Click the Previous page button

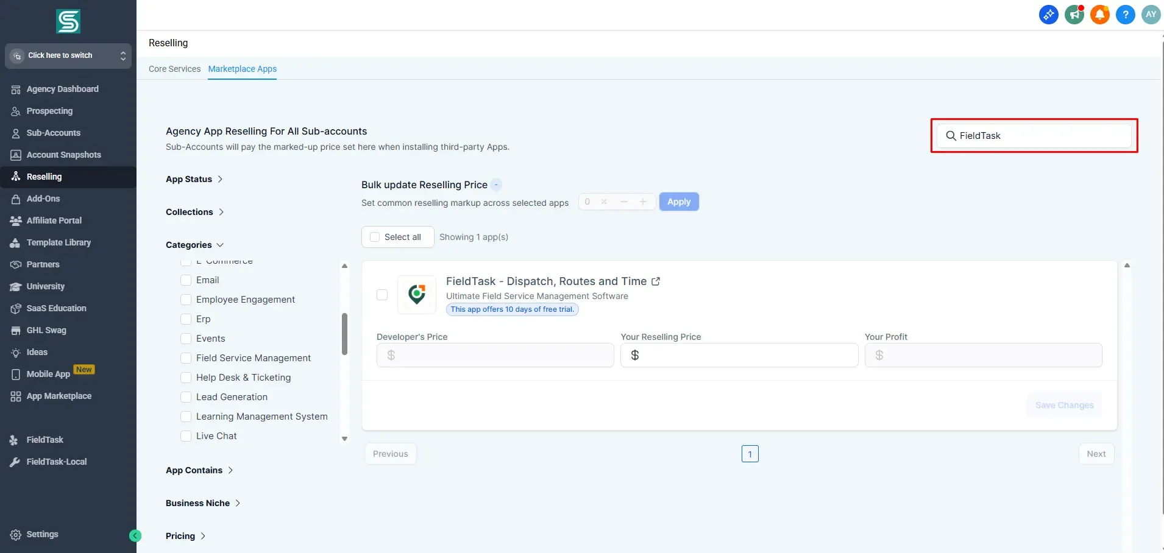click(x=391, y=454)
